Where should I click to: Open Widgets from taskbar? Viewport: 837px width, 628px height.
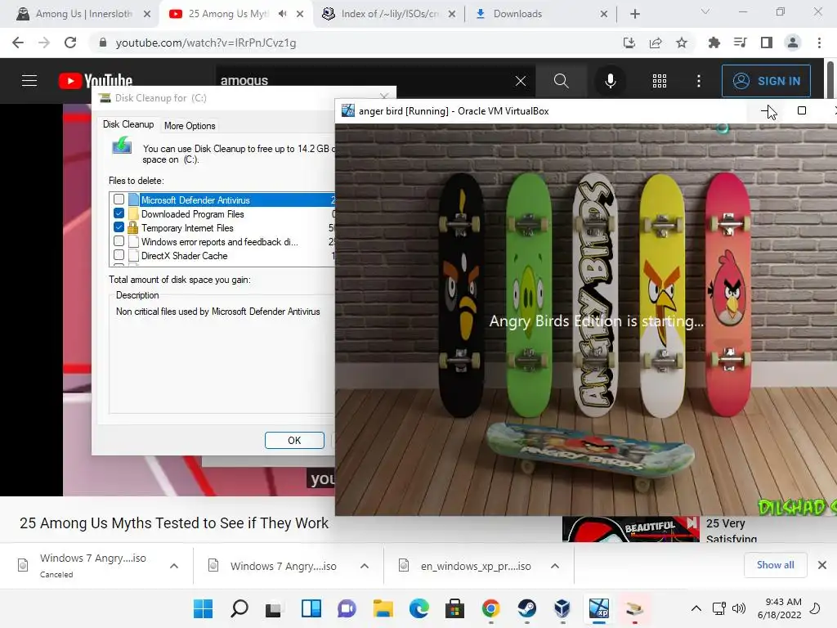311,608
